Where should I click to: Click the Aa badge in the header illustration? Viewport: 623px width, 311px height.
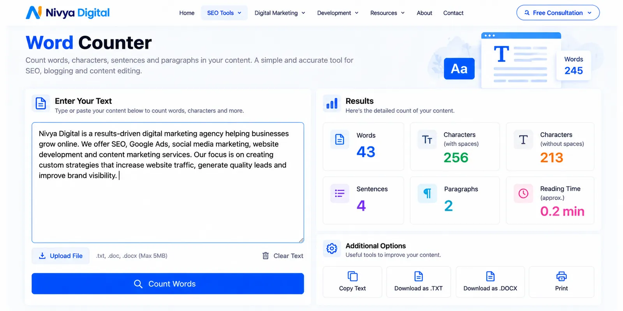tap(459, 69)
